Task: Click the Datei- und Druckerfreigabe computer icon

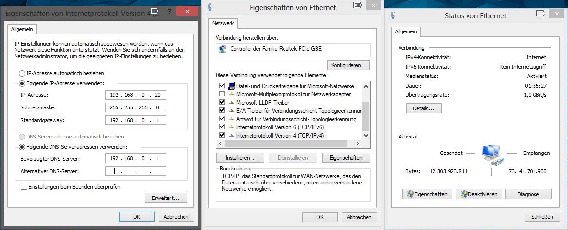Action: tap(231, 86)
